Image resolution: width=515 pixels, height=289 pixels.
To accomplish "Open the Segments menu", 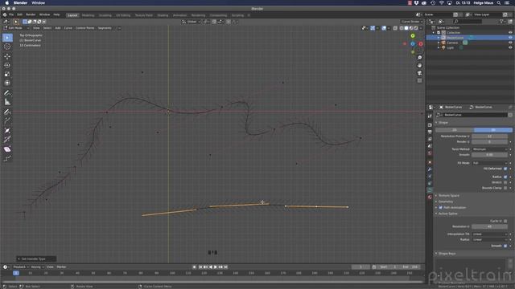I will 105,28.
